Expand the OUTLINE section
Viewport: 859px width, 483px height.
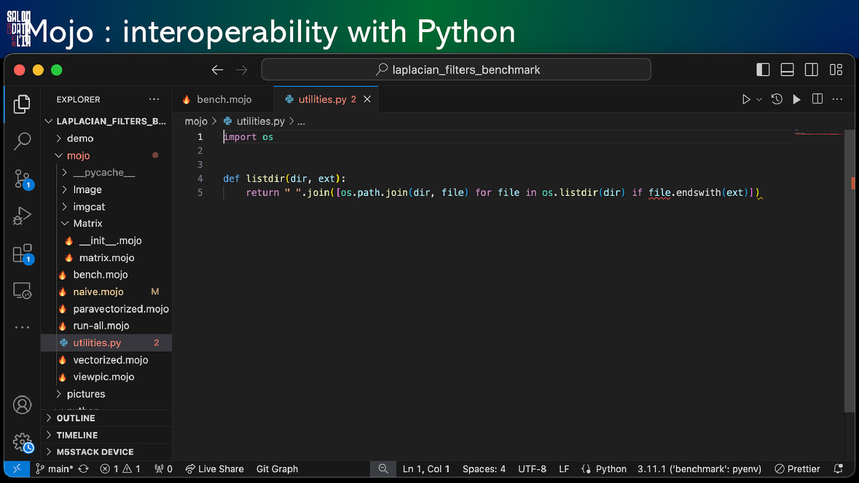pos(106,418)
